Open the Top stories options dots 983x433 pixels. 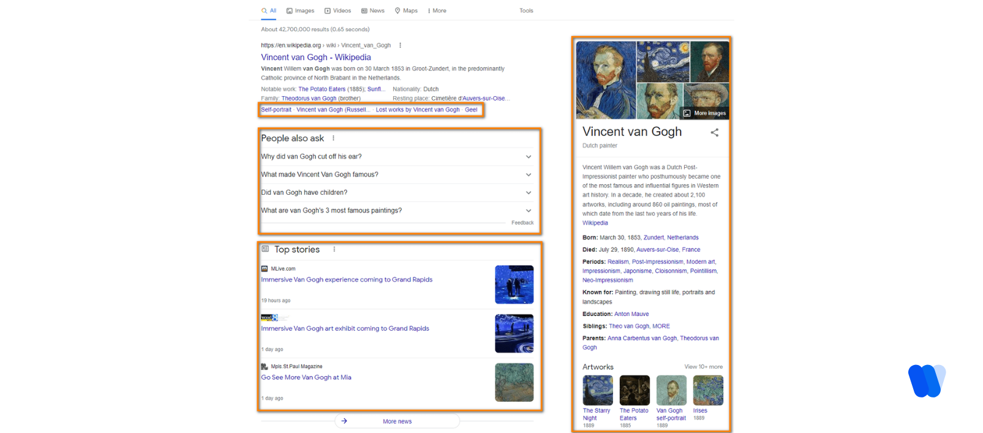click(334, 249)
